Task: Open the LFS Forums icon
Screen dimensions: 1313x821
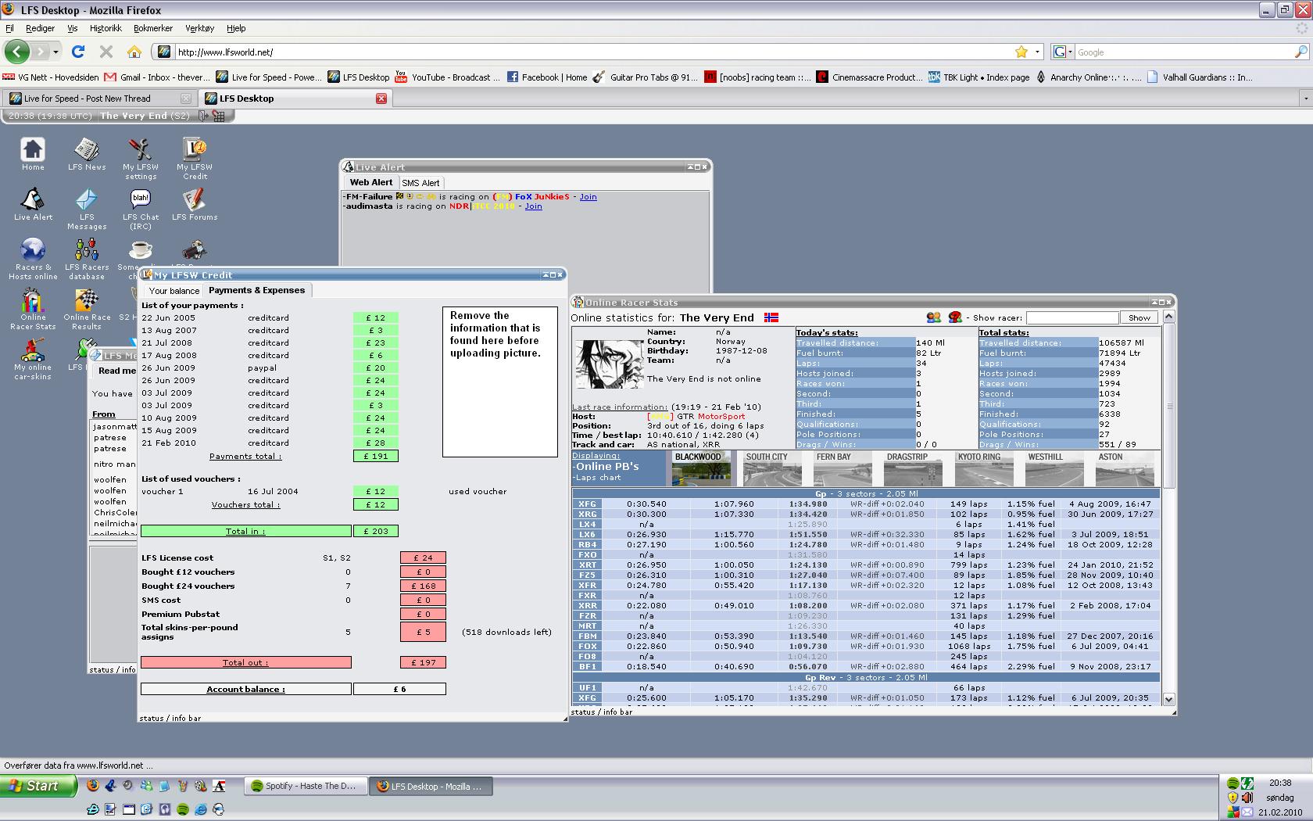Action: (x=195, y=204)
